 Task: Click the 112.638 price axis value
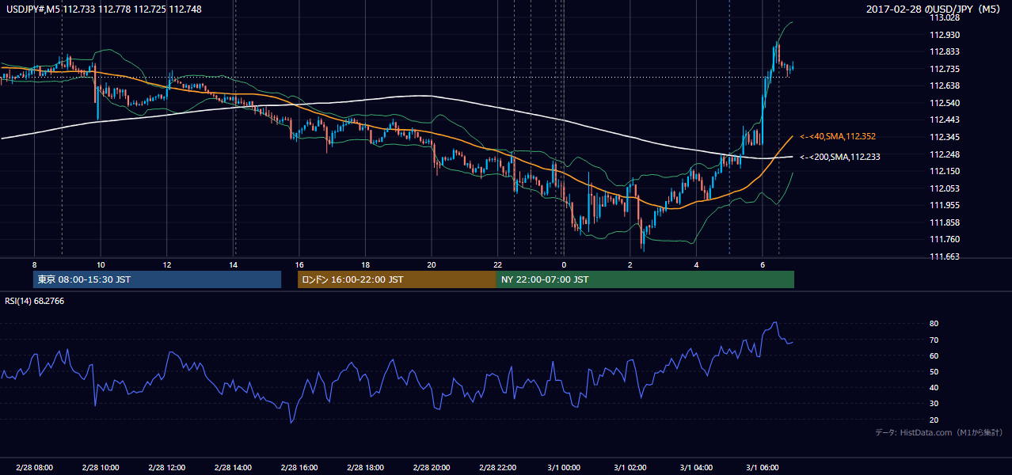click(945, 85)
